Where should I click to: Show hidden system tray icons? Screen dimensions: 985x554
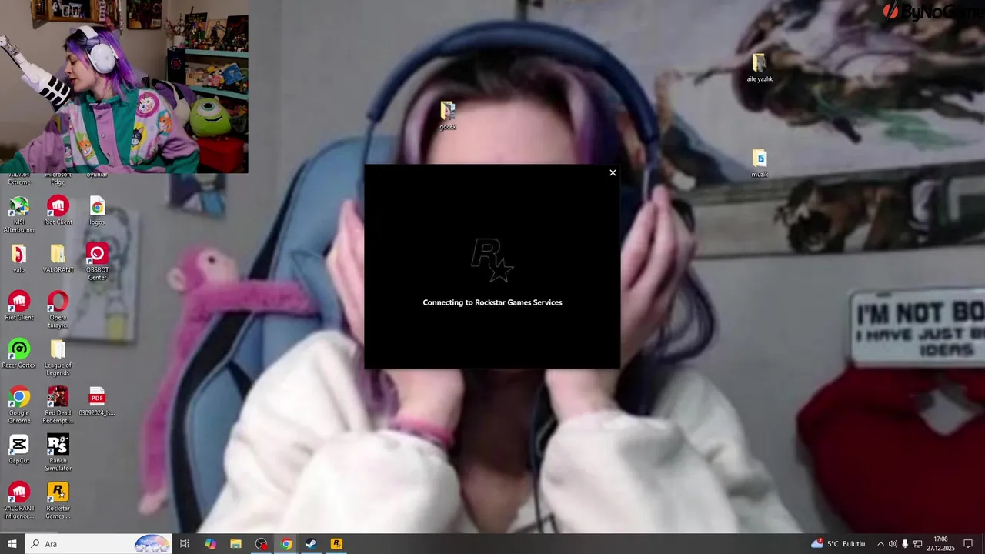[x=880, y=544]
